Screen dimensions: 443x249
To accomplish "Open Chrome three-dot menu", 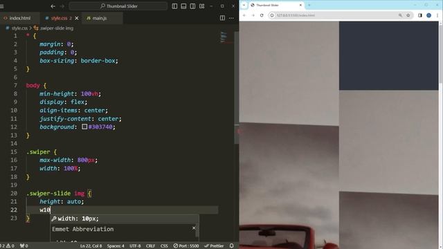I will click(x=437, y=15).
